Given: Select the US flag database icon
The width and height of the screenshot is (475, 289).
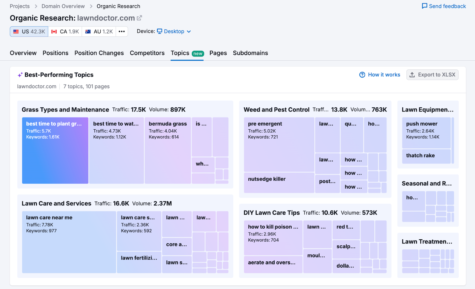Looking at the screenshot, I should pyautogui.click(x=16, y=32).
